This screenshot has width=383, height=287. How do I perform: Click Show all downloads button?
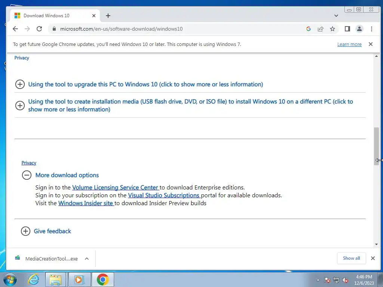[351, 258]
